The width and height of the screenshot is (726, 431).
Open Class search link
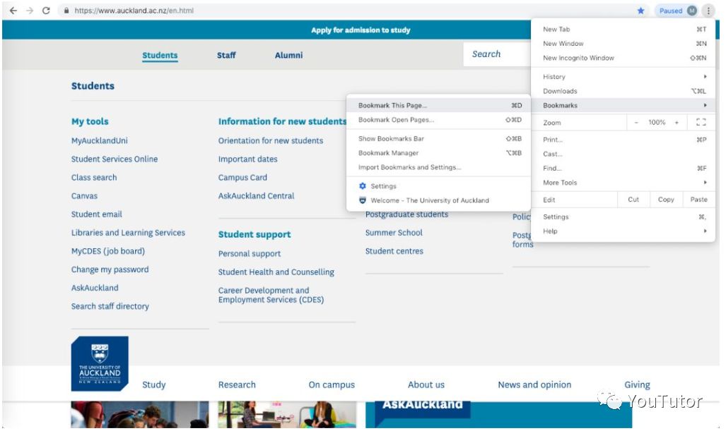(94, 177)
